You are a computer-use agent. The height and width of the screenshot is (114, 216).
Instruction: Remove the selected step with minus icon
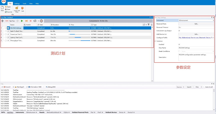tap(7, 21)
